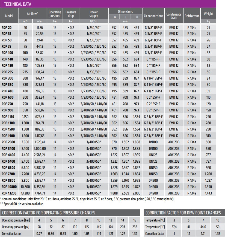The height and width of the screenshot is (237, 228).
Task: Select the Model column header
Action: click(9, 16)
